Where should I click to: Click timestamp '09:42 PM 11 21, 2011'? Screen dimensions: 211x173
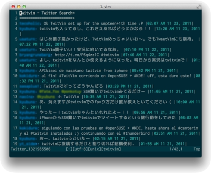click(154, 71)
